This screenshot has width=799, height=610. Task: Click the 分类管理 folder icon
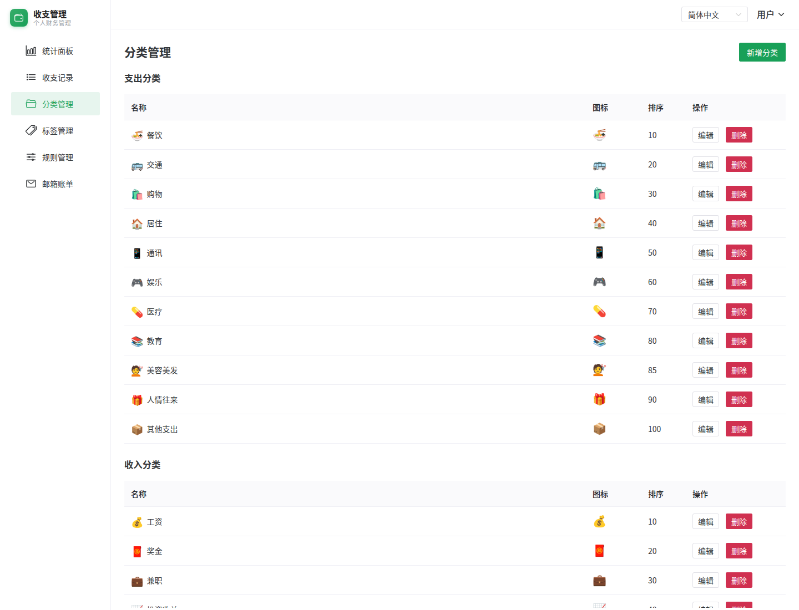(31, 104)
